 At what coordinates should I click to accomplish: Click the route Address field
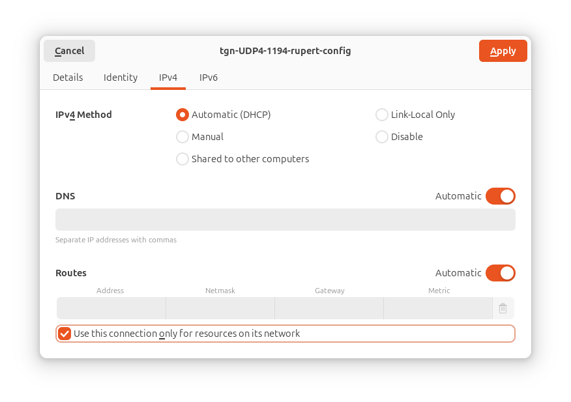pos(111,308)
